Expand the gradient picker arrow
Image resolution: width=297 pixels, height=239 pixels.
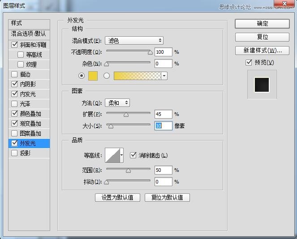[164, 76]
